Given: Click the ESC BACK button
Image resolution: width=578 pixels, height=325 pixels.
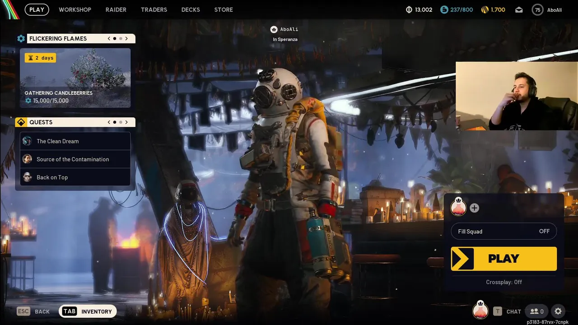Looking at the screenshot, I should click(x=33, y=311).
